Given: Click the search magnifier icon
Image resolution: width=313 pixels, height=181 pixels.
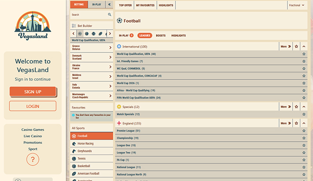Looking at the screenshot, I should pyautogui.click(x=110, y=15).
